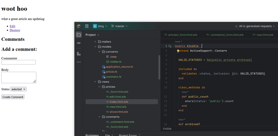Open the Project tool window folder icon

point(79,35)
